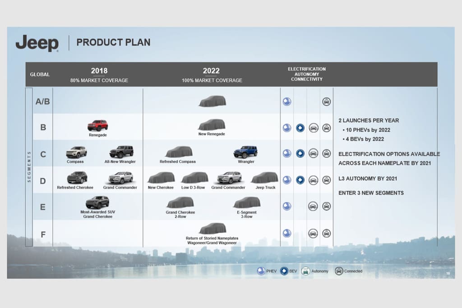Click the covered Wagoneer/Grand Wagoneer silhouette
The width and height of the screenshot is (462, 308).
point(212,229)
